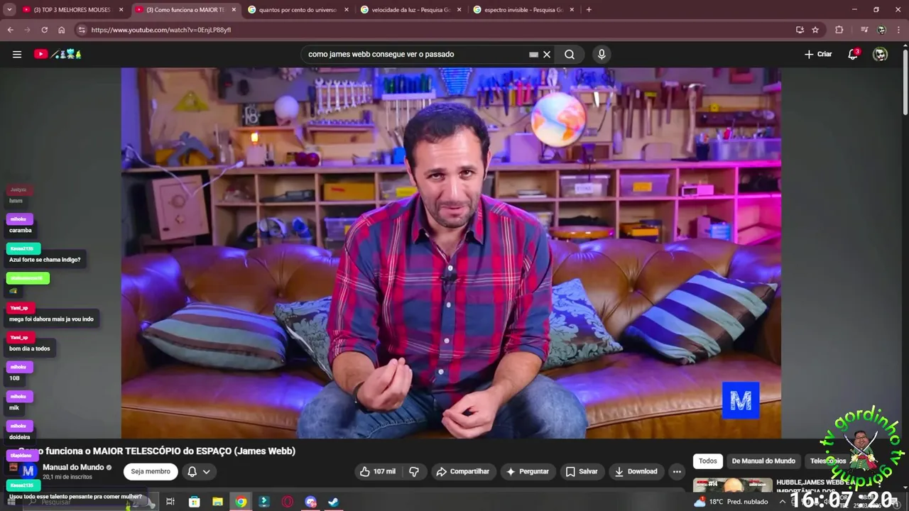
Task: Switch to 'espectro invisible' tab
Action: coord(523,10)
